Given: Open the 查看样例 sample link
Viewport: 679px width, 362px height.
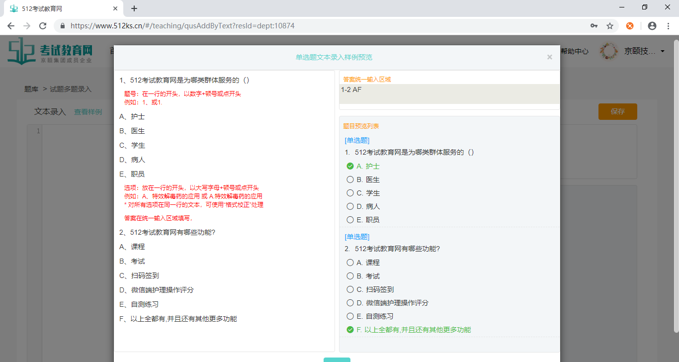Looking at the screenshot, I should pos(88,112).
